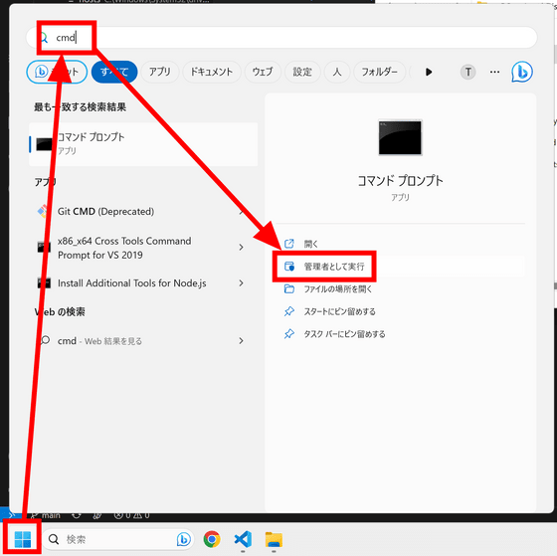Click the large Command Prompt preview icon

(400, 138)
